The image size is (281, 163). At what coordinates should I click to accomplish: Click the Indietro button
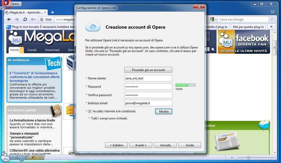click(x=117, y=145)
